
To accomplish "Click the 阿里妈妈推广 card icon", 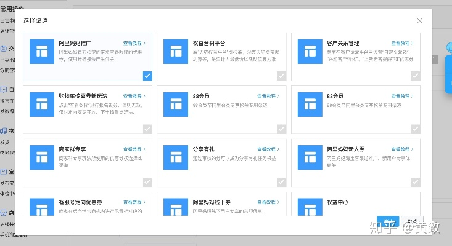I will [x=42, y=52].
